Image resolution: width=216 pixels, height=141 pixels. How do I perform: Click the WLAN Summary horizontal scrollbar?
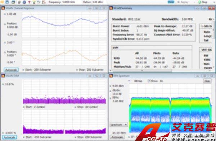pyautogui.click(x=142, y=71)
